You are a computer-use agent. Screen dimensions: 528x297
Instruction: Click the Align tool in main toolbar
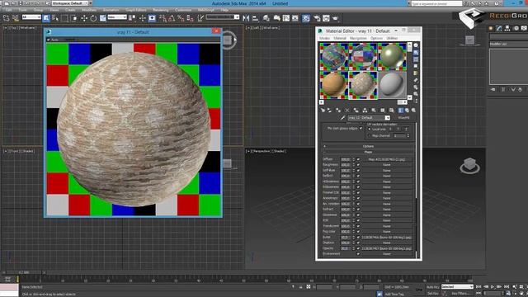(x=256, y=18)
